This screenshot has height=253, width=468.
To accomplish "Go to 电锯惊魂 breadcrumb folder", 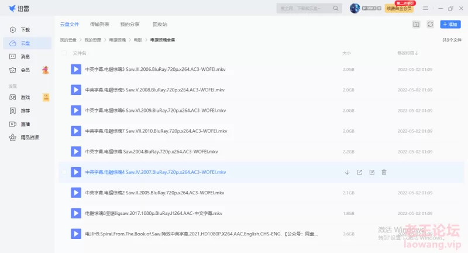I will point(118,40).
